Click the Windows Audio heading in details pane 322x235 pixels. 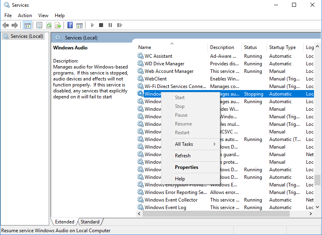click(x=70, y=48)
